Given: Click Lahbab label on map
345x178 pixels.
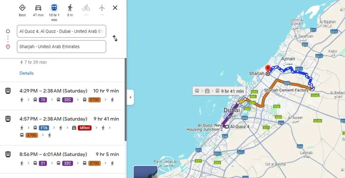Looking at the screenshot, I should point(306,153).
